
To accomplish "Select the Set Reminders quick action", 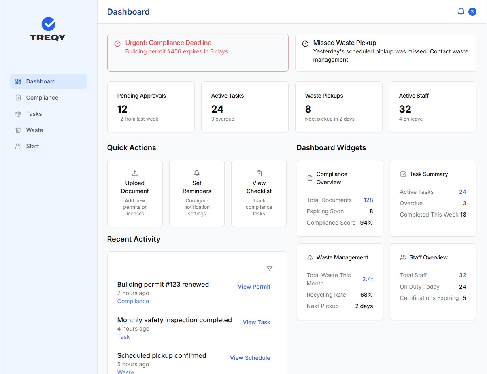I will click(x=197, y=193).
